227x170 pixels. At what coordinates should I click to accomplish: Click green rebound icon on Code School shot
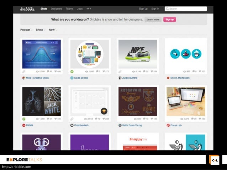click(x=72, y=71)
